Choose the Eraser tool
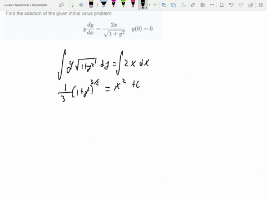 91,4
